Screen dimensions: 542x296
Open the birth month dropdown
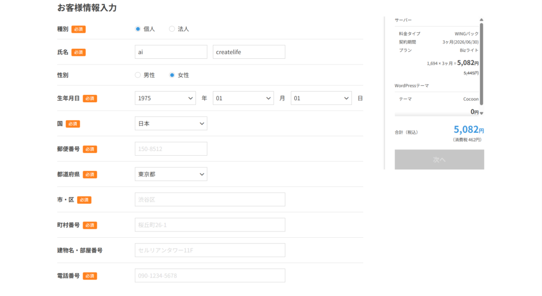243,98
